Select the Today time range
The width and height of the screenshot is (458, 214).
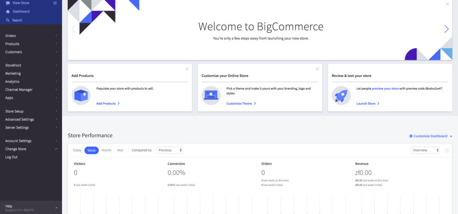77,150
